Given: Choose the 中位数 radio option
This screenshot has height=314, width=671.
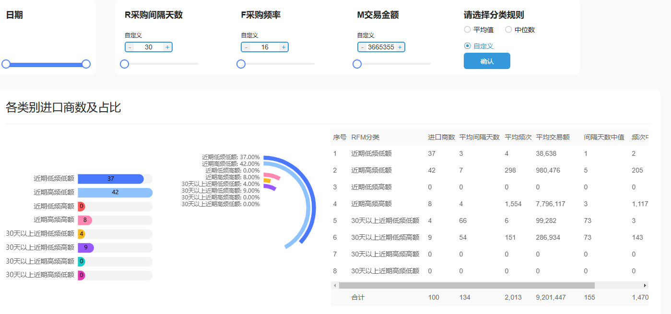Looking at the screenshot, I should click(x=508, y=30).
